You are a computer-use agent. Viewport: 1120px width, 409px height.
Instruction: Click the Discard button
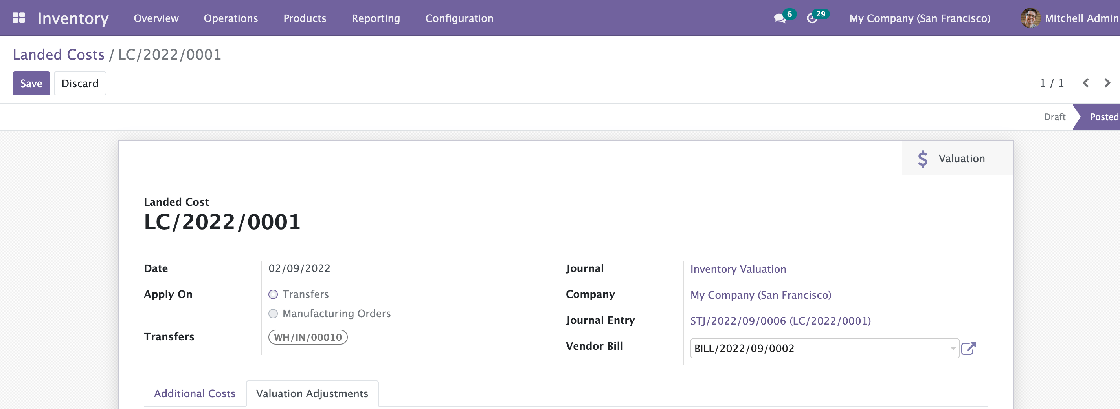coord(80,83)
